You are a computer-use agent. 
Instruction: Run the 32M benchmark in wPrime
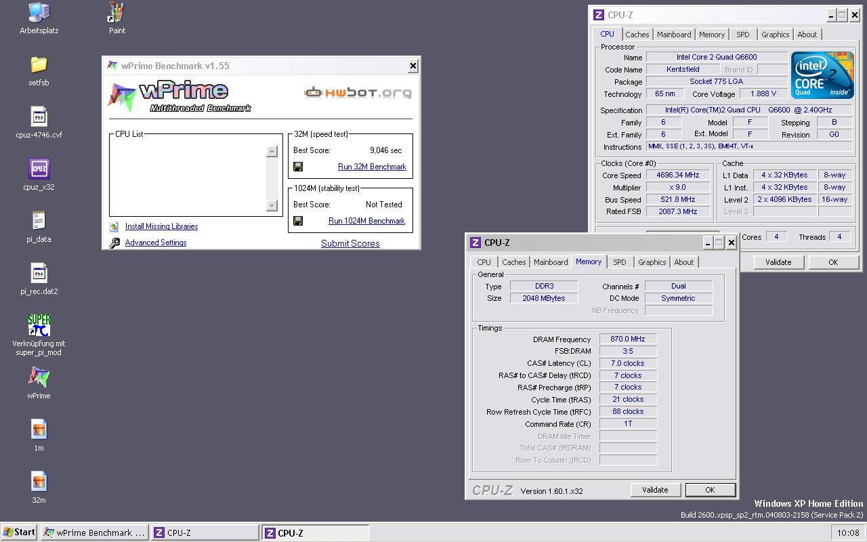(372, 167)
